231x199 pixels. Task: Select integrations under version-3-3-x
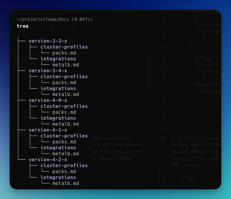[58, 59]
